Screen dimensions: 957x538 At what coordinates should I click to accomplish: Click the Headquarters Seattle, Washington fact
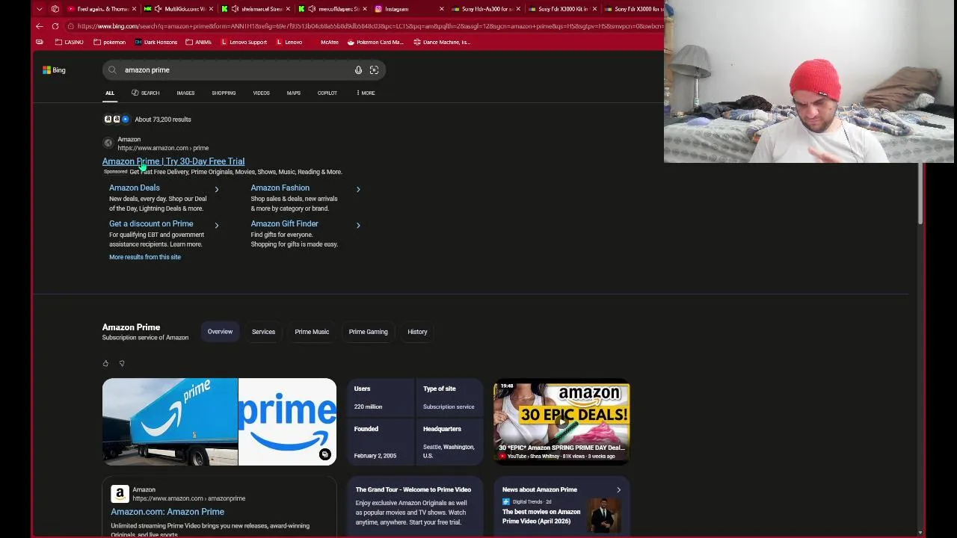point(449,442)
